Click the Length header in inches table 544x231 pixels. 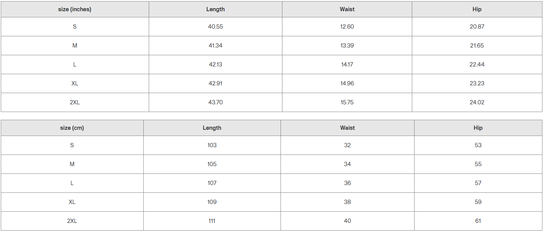pos(215,9)
